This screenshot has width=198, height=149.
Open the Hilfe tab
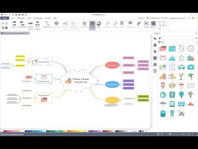[x=55, y=18]
